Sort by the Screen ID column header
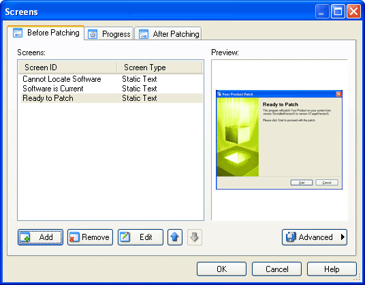This screenshot has width=365, height=285. (x=67, y=67)
